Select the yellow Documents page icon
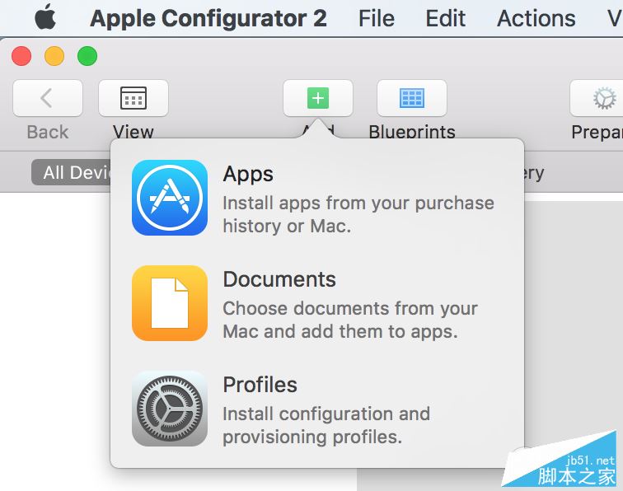This screenshot has height=491, width=623. pos(170,303)
